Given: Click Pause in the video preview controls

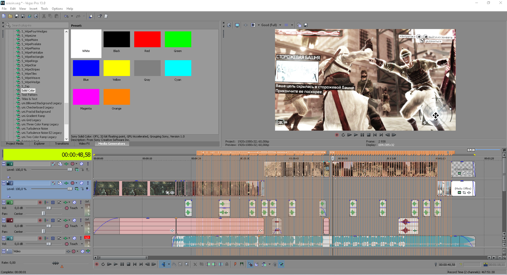Looking at the screenshot, I should (x=362, y=135).
